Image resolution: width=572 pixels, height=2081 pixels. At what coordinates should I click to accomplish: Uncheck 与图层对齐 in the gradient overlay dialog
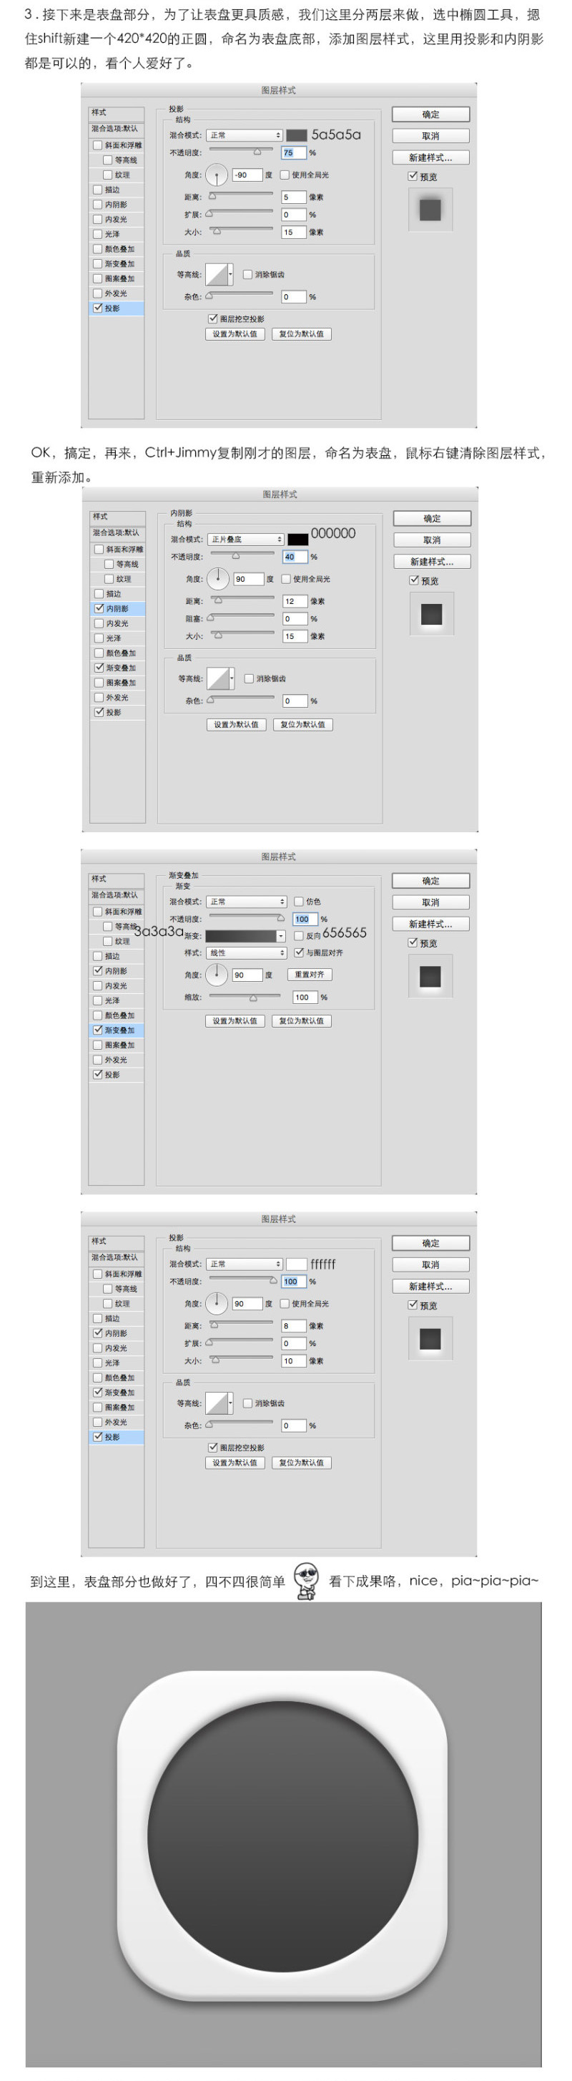pos(298,952)
